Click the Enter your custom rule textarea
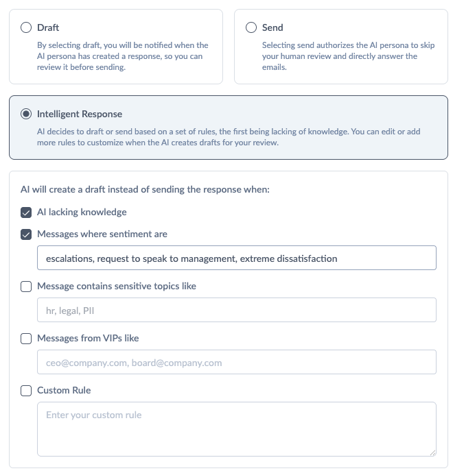453x473 pixels. [237, 429]
